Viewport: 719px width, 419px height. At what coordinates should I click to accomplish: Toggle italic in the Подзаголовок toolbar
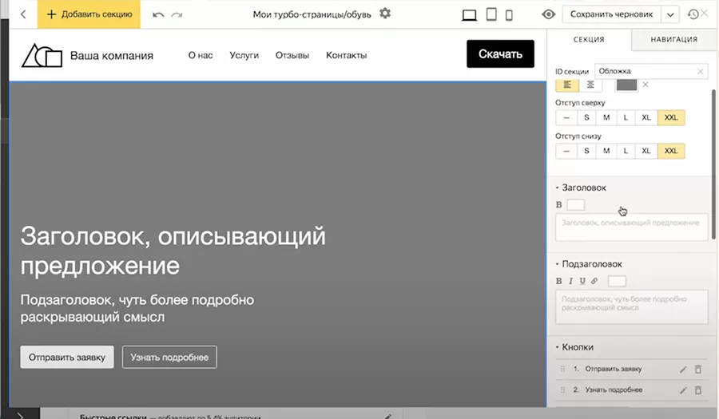click(570, 281)
